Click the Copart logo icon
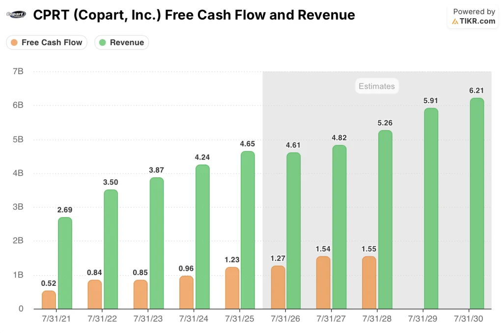503x333 pixels. click(x=16, y=14)
